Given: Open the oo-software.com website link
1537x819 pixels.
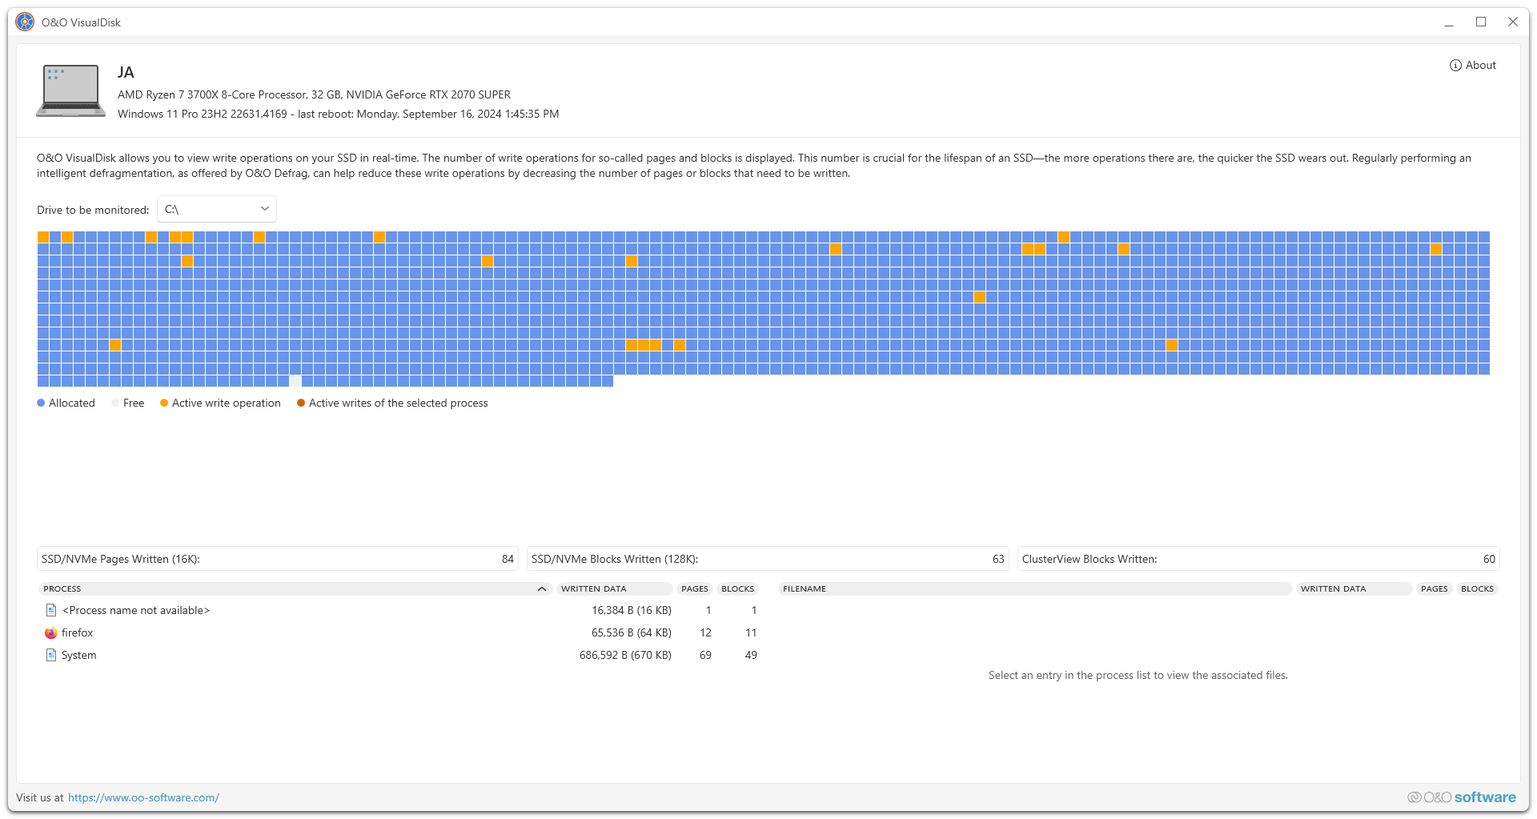Looking at the screenshot, I should 143,797.
